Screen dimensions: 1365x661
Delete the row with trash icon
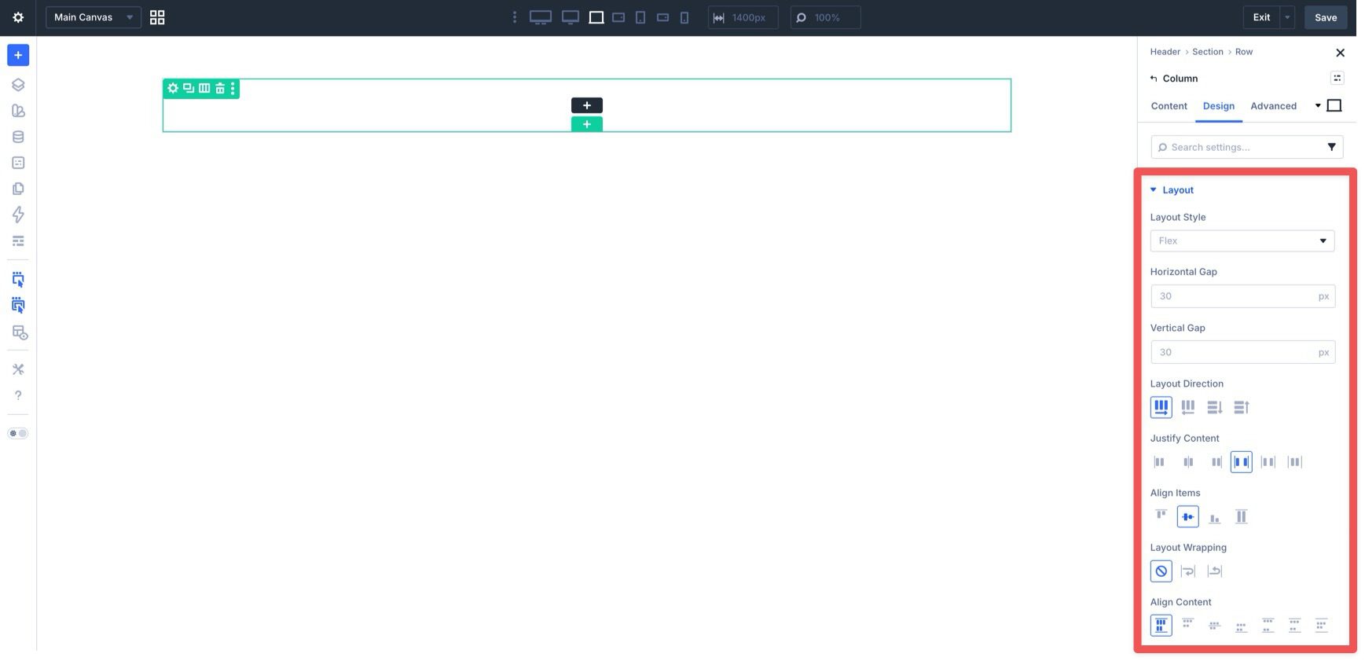[x=220, y=88]
